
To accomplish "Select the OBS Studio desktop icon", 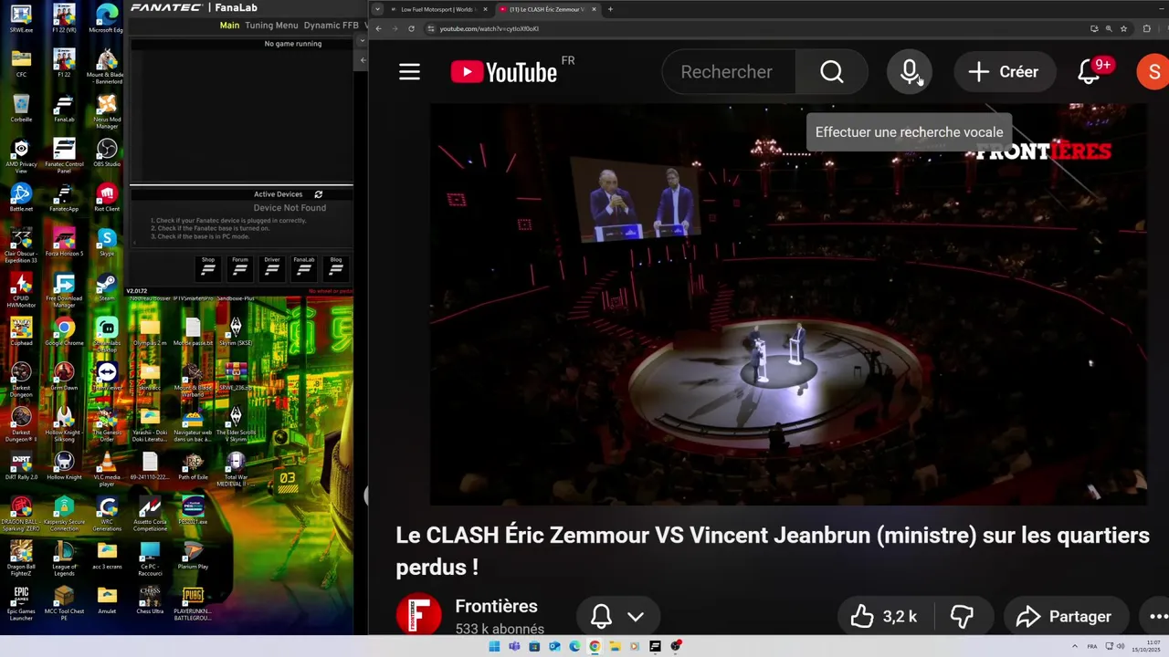I will [x=107, y=152].
